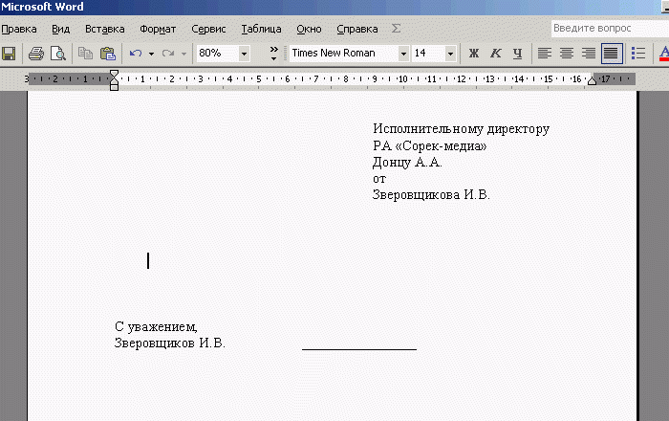Open Print Preview from the toolbar
The width and height of the screenshot is (669, 421).
pos(57,54)
